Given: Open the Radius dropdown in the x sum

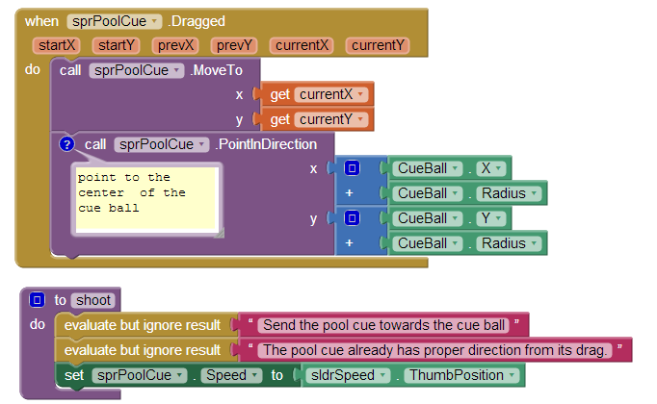Looking at the screenshot, I should [509, 193].
